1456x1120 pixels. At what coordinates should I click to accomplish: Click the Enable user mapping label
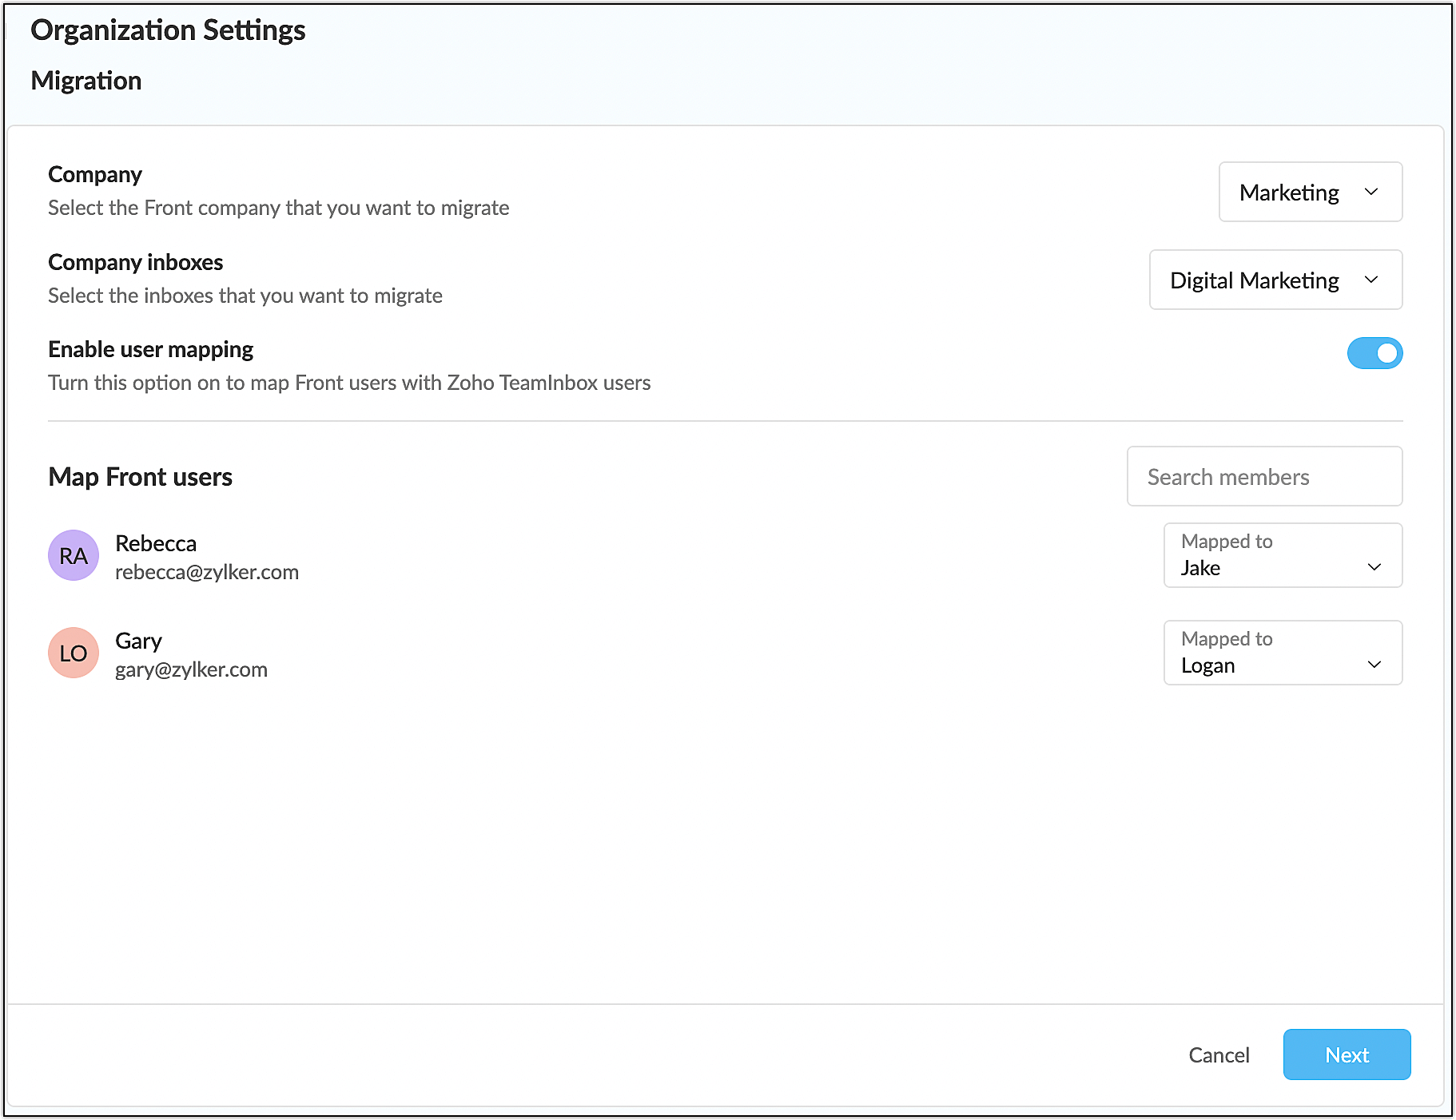[x=150, y=349]
